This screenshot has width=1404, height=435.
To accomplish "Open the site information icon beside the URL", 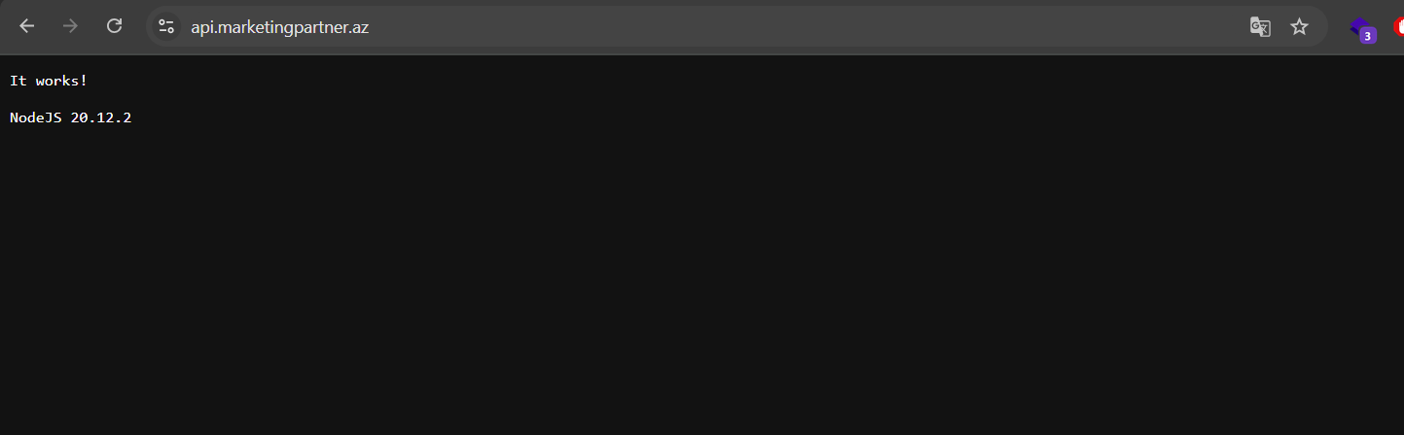I will point(166,26).
